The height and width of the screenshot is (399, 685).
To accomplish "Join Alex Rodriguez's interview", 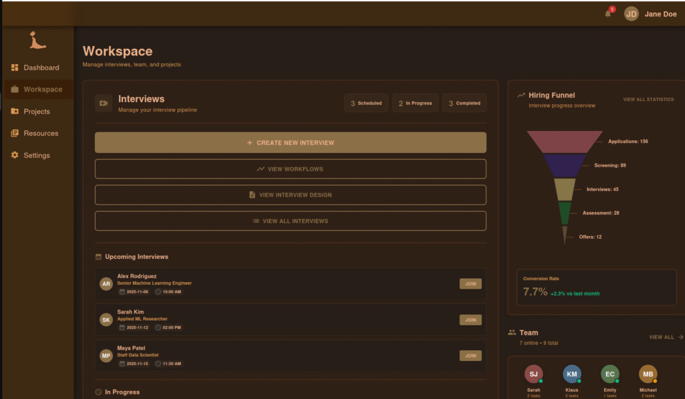I will pyautogui.click(x=470, y=284).
